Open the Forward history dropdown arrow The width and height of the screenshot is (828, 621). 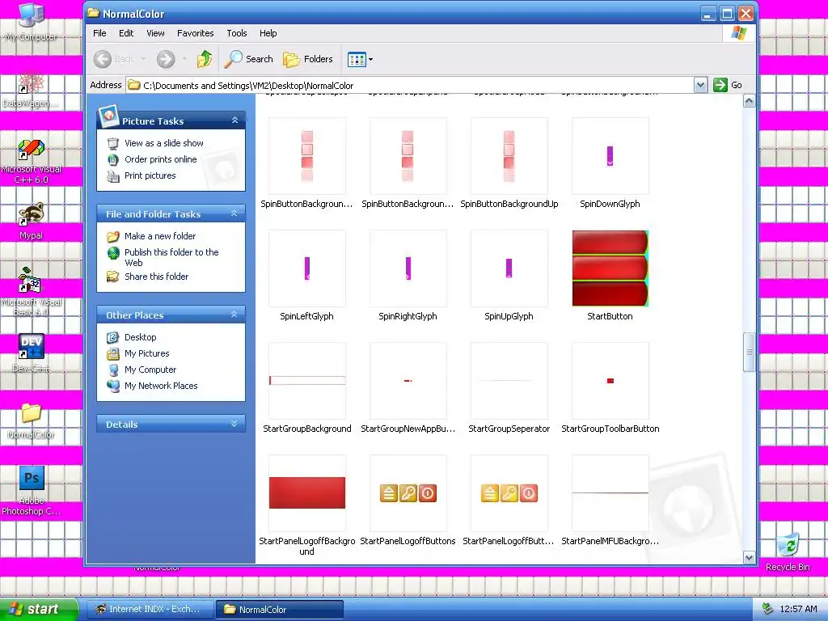click(184, 59)
